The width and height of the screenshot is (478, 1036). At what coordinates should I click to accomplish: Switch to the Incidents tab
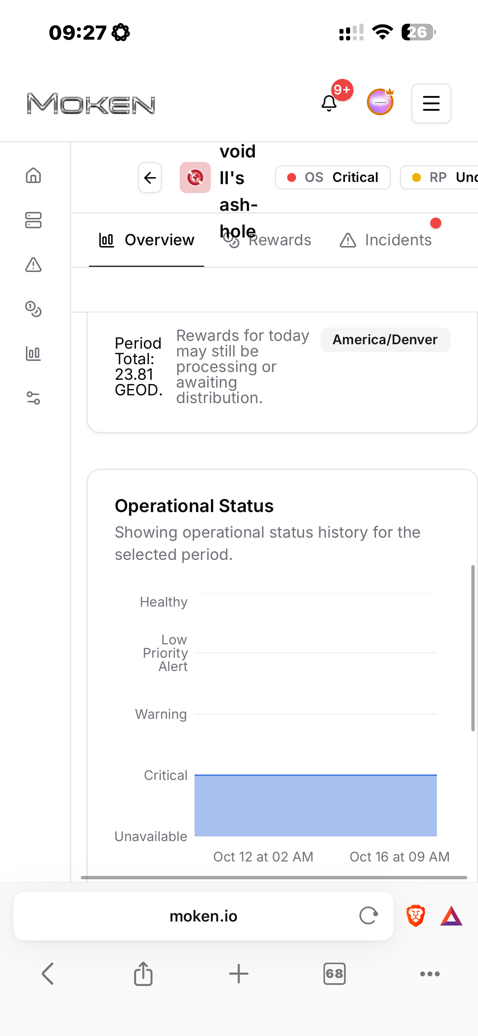pyautogui.click(x=385, y=240)
